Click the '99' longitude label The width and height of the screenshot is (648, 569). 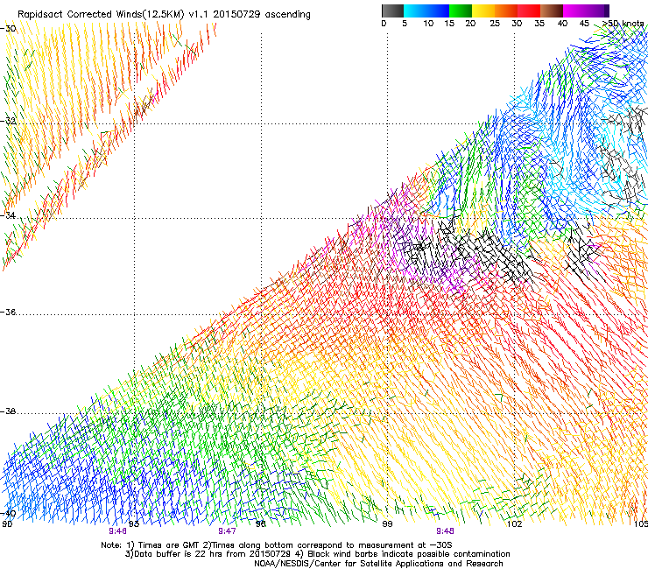point(387,524)
